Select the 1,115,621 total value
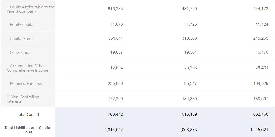The image size is (275, 137). (x=259, y=130)
